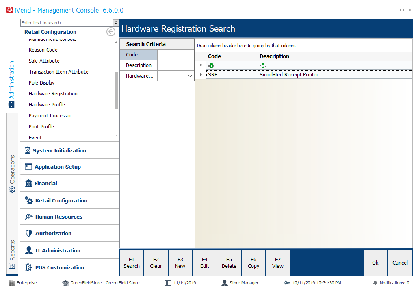Open the IT Administration menu group
418x293 pixels.
pos(70,250)
